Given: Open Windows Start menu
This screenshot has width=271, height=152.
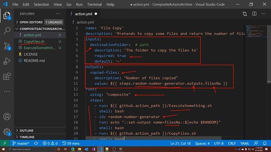Looking at the screenshot, I should coord(3,149).
